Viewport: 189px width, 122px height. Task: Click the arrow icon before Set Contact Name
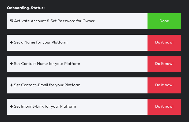point(11,64)
